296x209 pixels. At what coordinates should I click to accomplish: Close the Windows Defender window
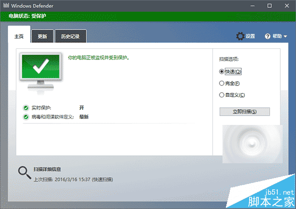pyautogui.click(x=287, y=6)
